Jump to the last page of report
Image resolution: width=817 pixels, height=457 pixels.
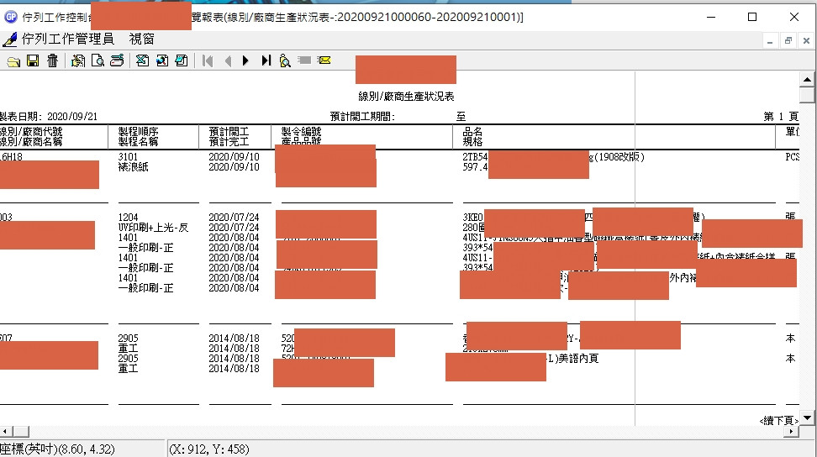(x=266, y=60)
